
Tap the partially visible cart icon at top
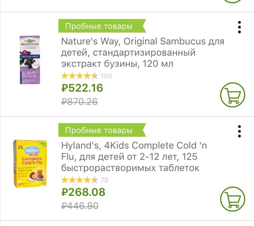tap(233, 1)
